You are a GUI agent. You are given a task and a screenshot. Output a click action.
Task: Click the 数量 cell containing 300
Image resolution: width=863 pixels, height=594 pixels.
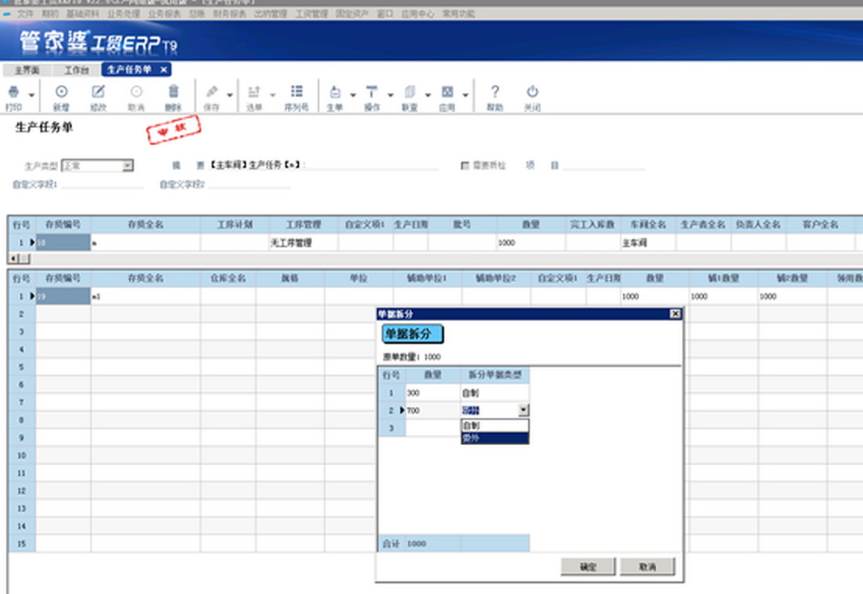432,392
